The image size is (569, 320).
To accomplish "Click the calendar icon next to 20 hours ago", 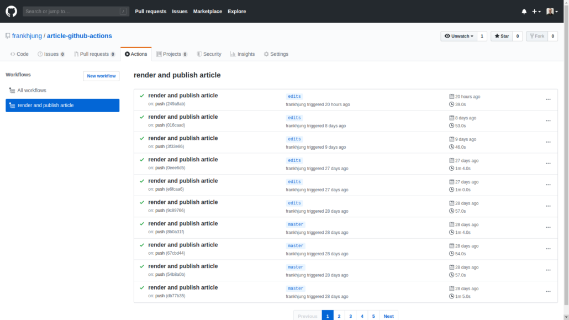I will coord(452,96).
